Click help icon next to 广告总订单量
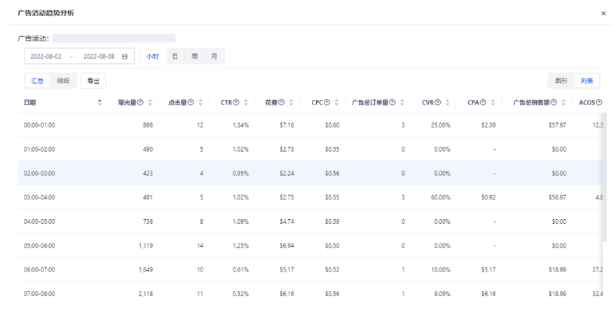The image size is (616, 310). coord(394,103)
